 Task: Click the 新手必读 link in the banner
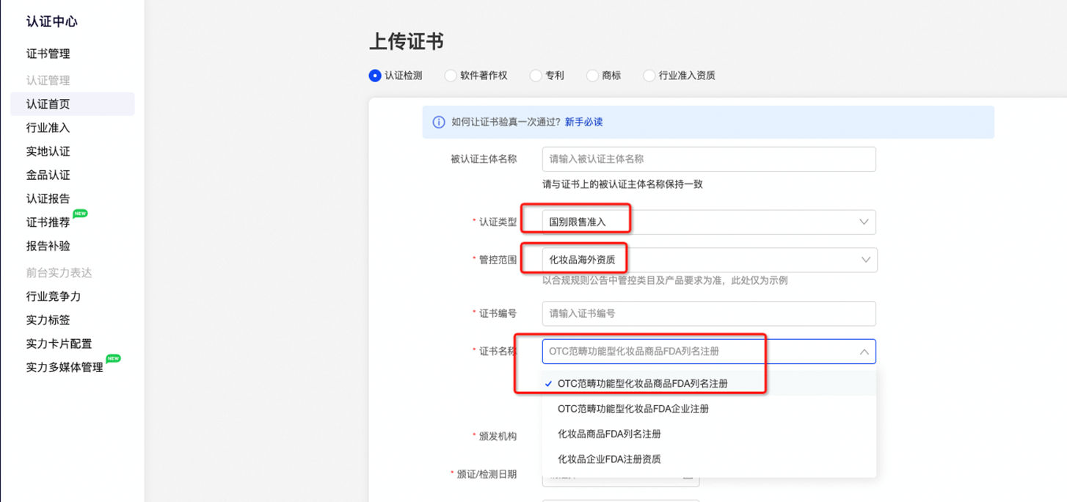click(x=584, y=122)
